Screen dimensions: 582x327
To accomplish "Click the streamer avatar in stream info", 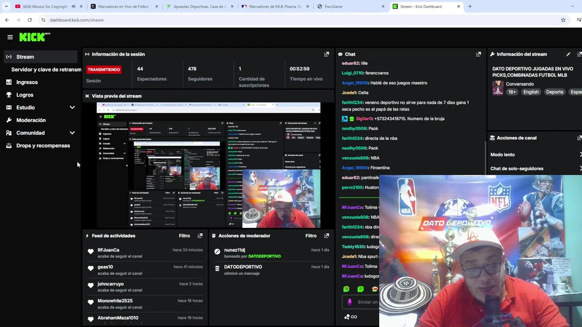I will point(498,88).
